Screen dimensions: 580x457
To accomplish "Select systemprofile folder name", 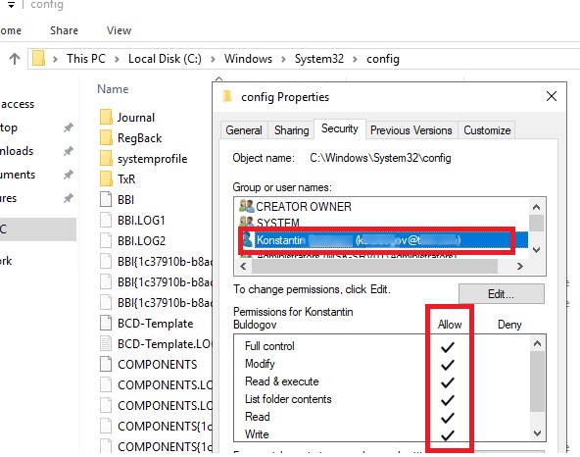I will coord(153,159).
